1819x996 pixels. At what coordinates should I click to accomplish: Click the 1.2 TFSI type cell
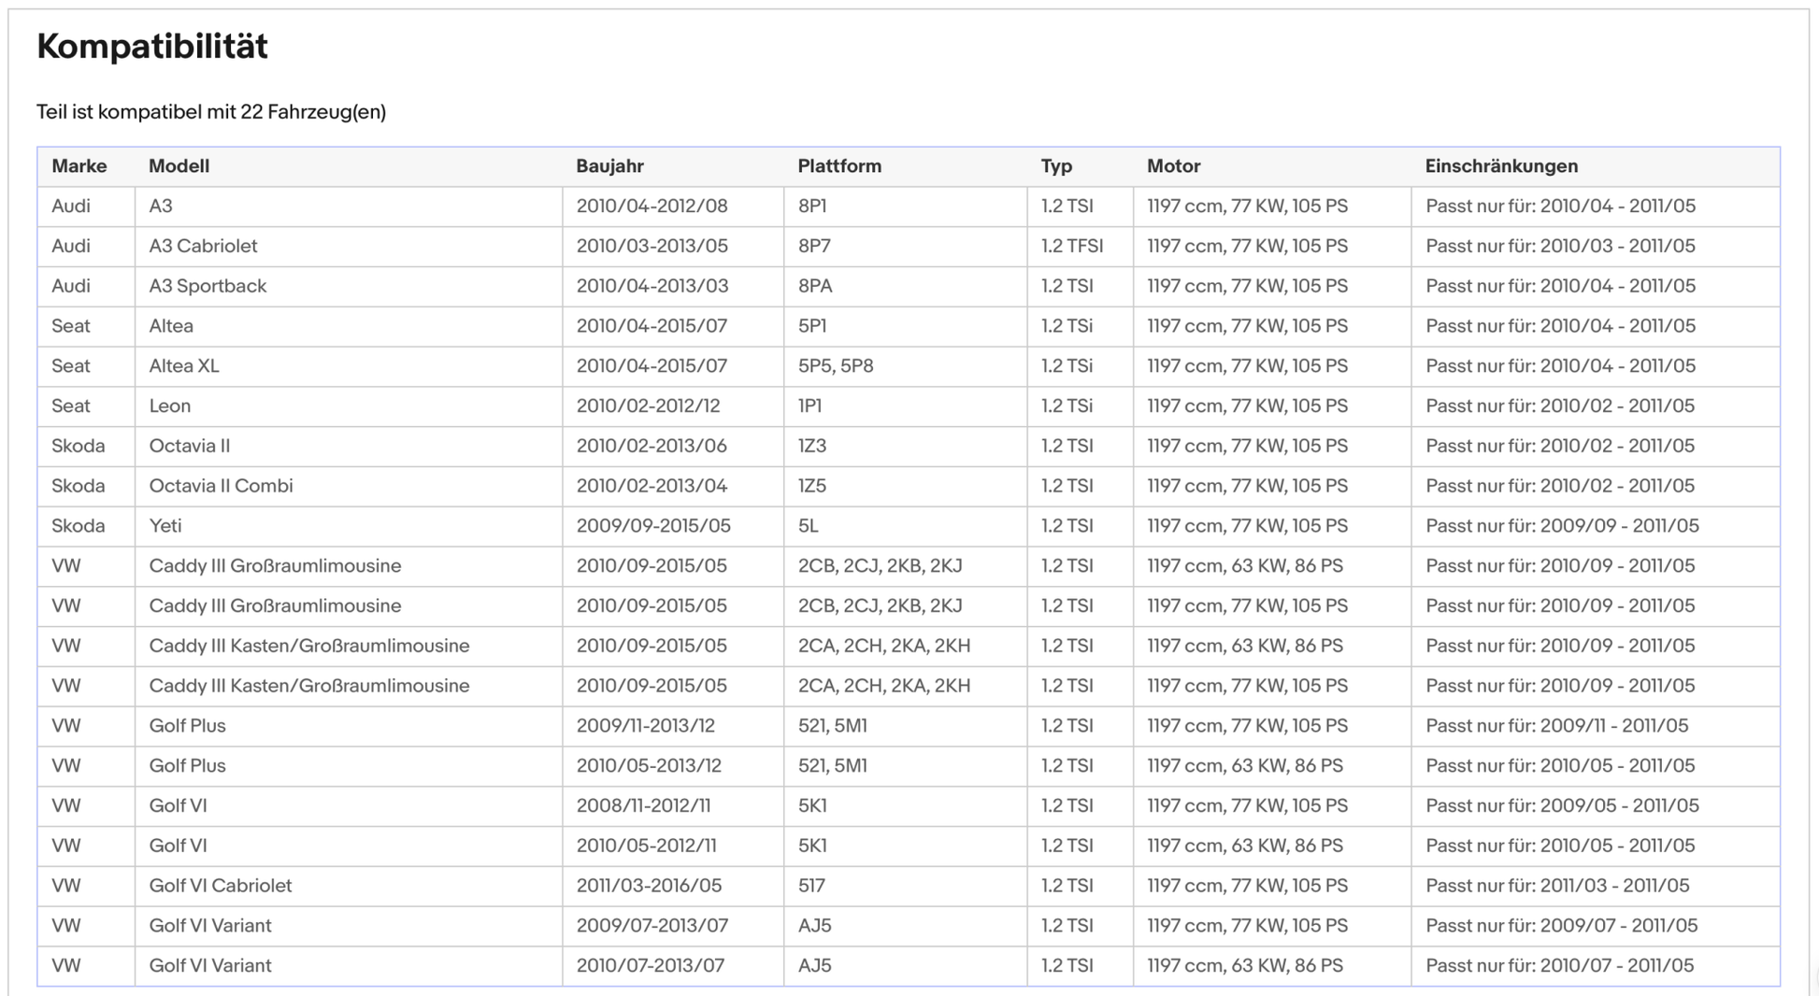1071,247
